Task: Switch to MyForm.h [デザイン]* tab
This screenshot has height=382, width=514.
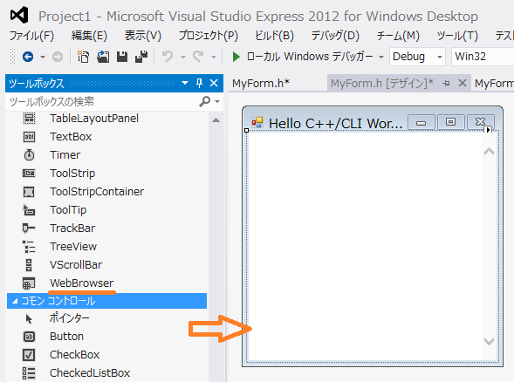Action: pyautogui.click(x=382, y=83)
